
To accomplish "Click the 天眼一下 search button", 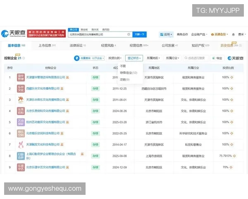I will coord(140,34).
